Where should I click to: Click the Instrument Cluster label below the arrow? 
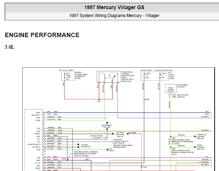click(107, 126)
